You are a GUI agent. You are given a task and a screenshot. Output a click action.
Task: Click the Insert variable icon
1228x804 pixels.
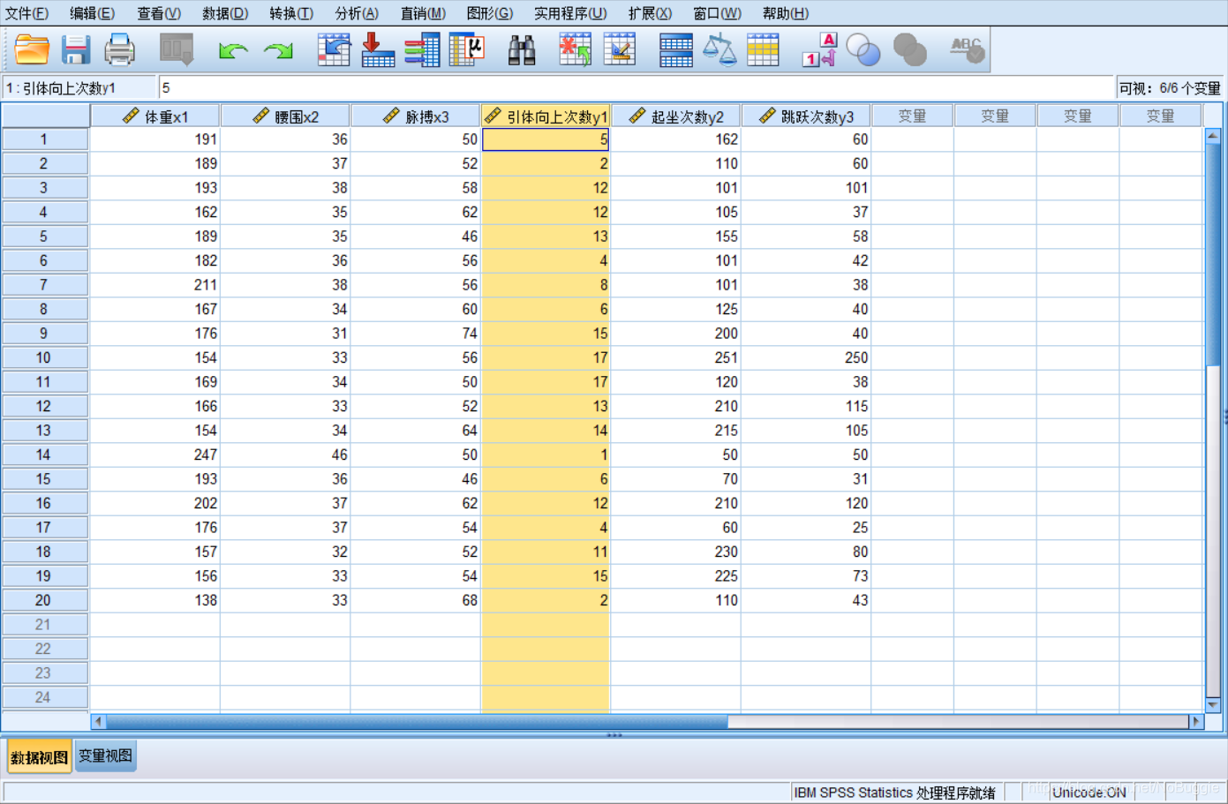[x=620, y=49]
